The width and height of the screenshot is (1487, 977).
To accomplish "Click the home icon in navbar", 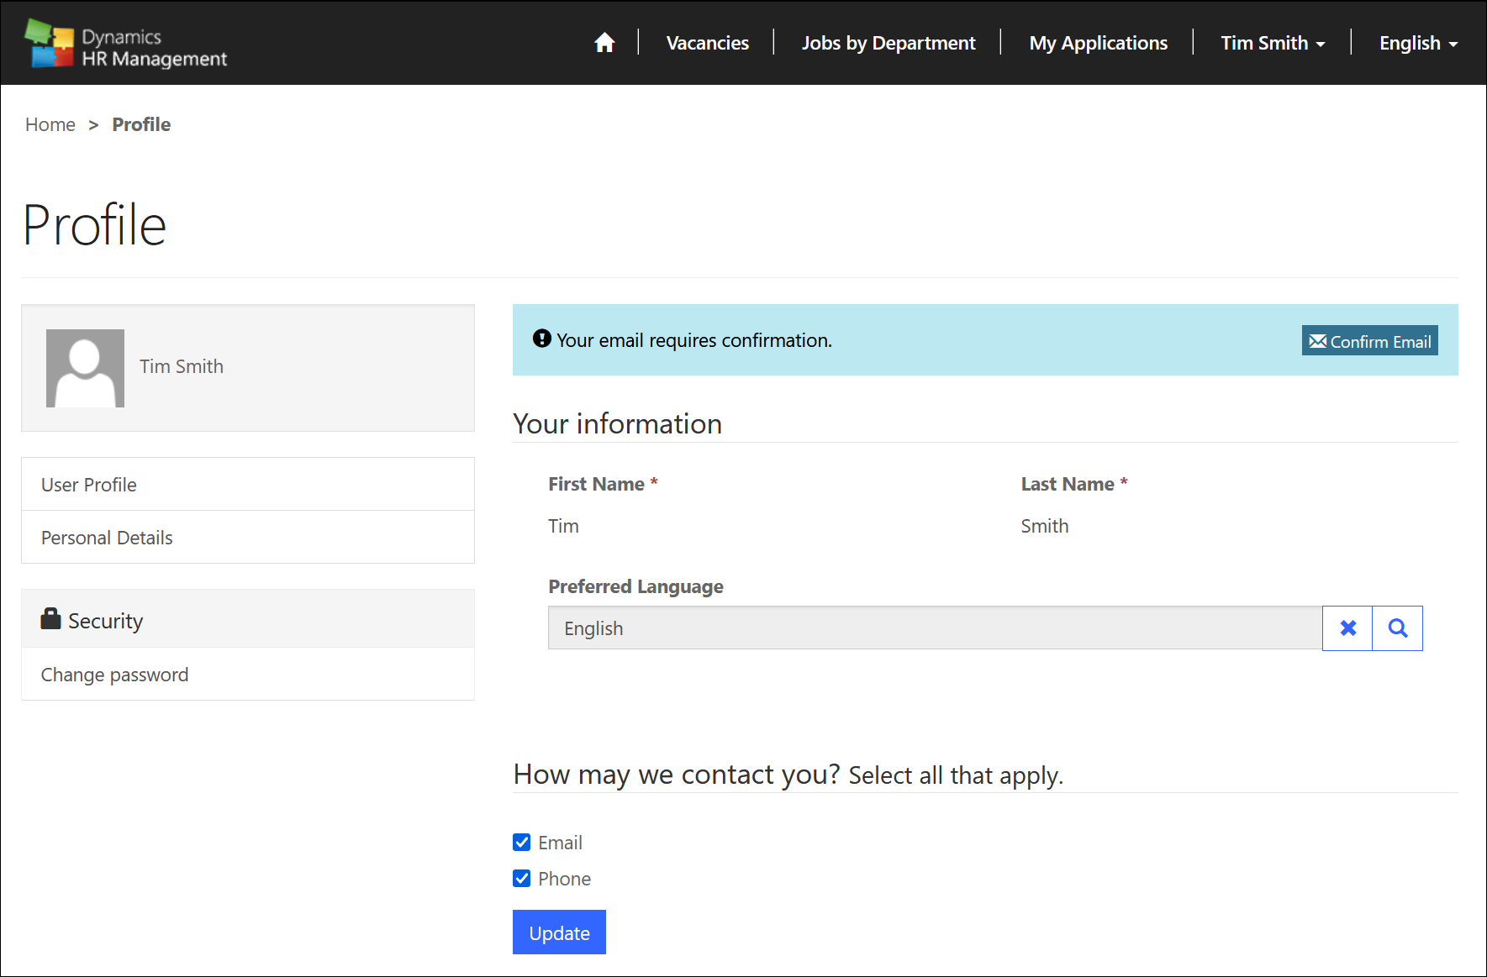I will pos(604,43).
